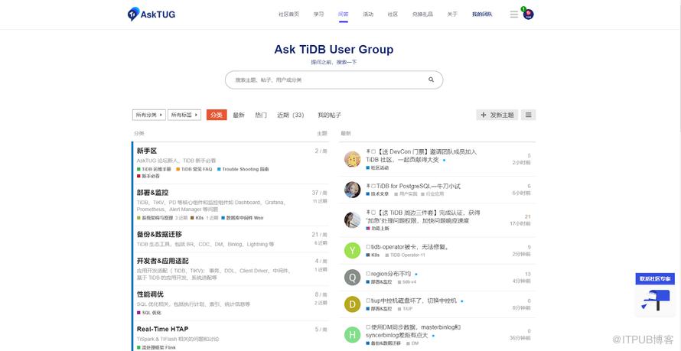The height and width of the screenshot is (351, 681).
Task: Open the tiup中控机磁盘坏了 topic
Action: coord(413,301)
